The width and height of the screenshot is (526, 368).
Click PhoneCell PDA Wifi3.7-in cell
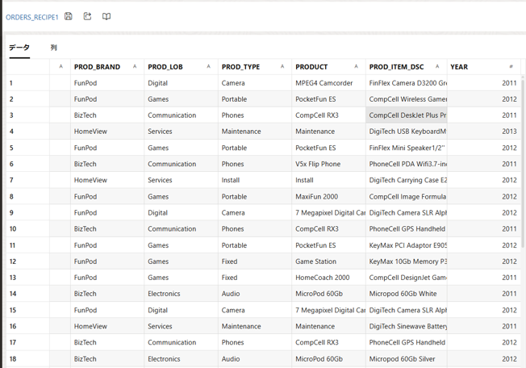tap(407, 164)
